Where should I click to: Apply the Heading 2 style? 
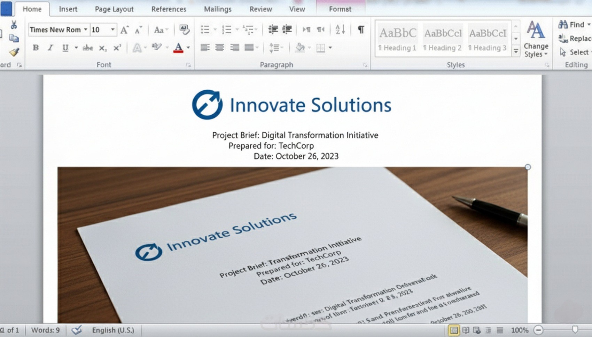pos(442,39)
